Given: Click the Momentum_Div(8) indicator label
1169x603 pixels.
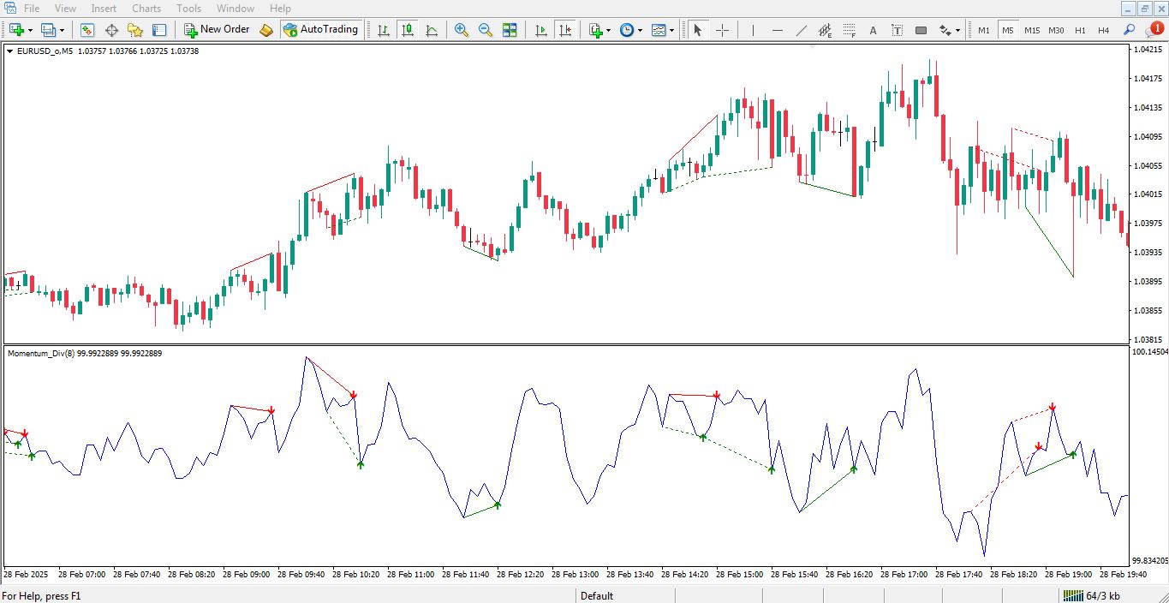Looking at the screenshot, I should pos(41,353).
